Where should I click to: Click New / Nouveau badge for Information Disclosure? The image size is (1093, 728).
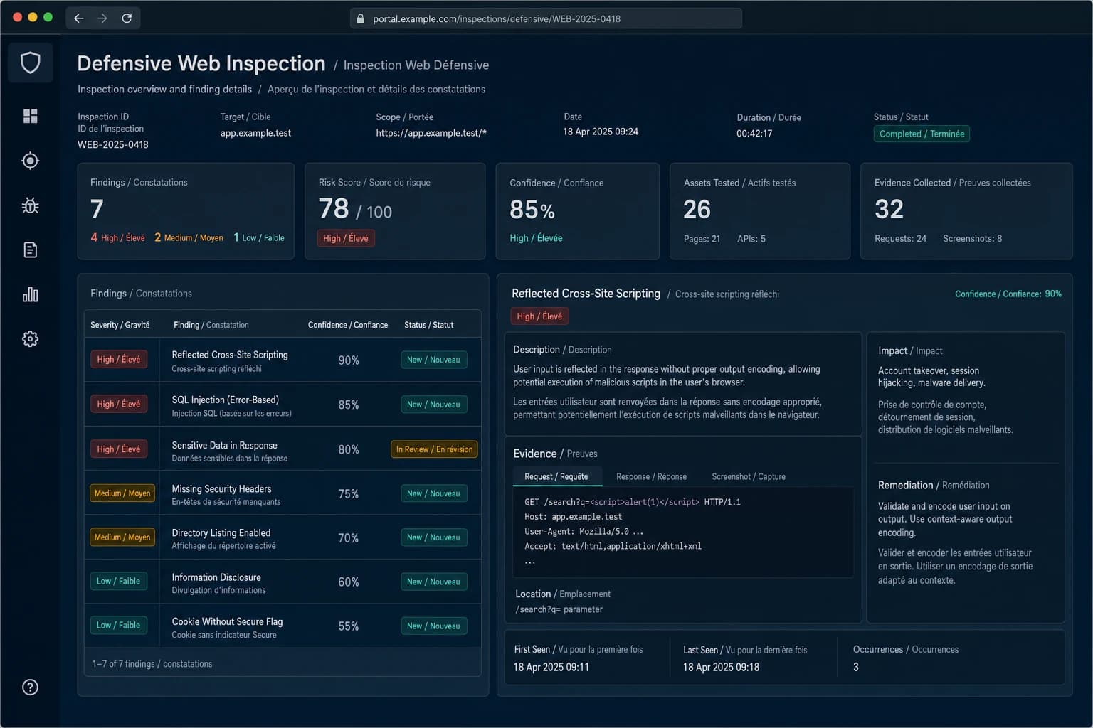[x=434, y=582]
